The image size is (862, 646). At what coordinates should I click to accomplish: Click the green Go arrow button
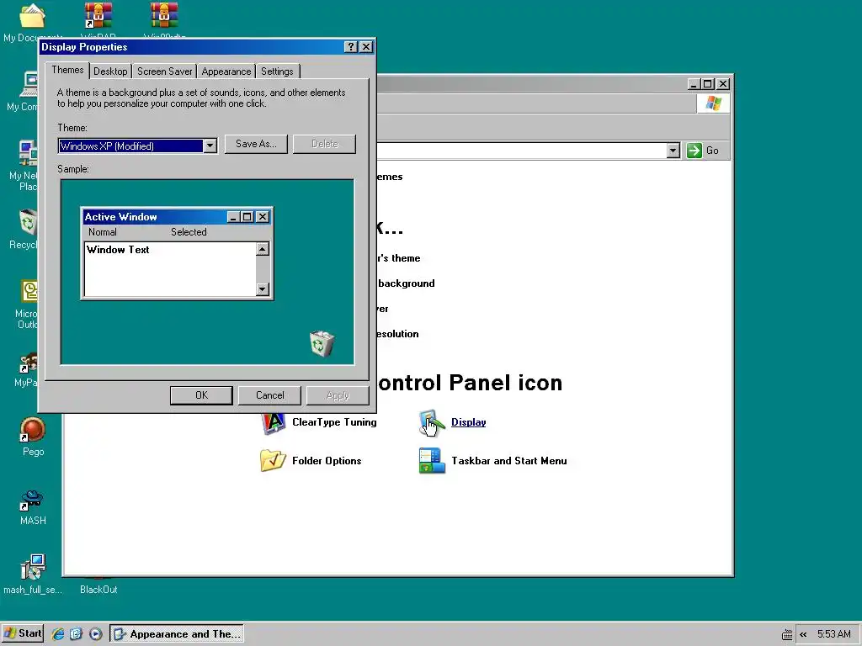(694, 151)
